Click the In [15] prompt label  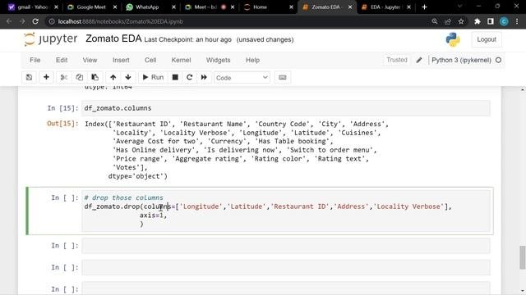[62, 108]
